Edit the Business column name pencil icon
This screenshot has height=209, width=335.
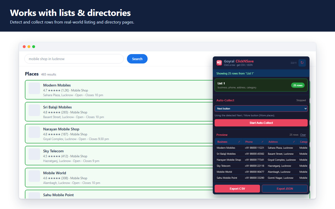pos(239,142)
